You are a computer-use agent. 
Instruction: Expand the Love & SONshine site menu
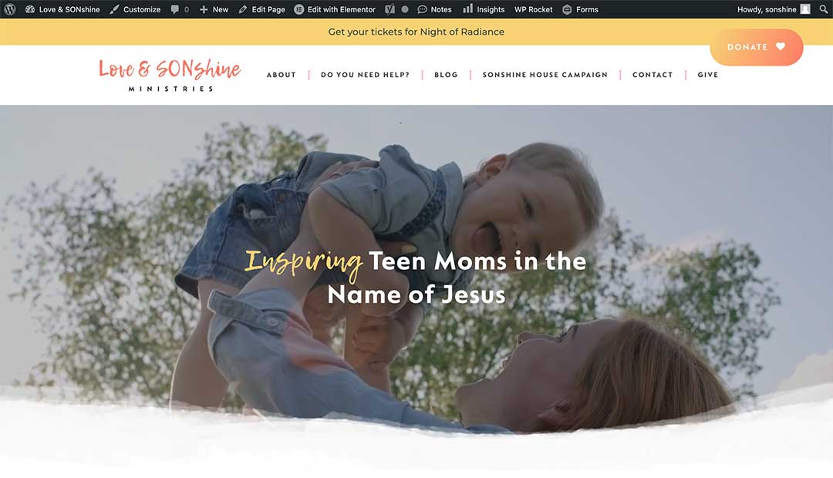[x=62, y=9]
